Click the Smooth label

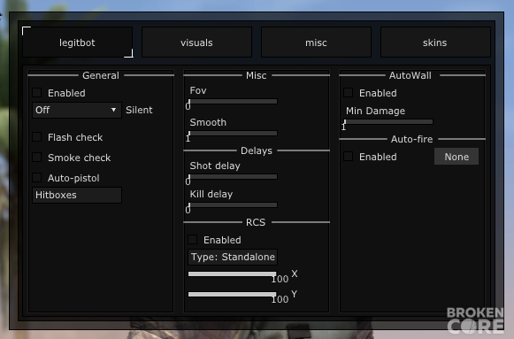coord(208,122)
